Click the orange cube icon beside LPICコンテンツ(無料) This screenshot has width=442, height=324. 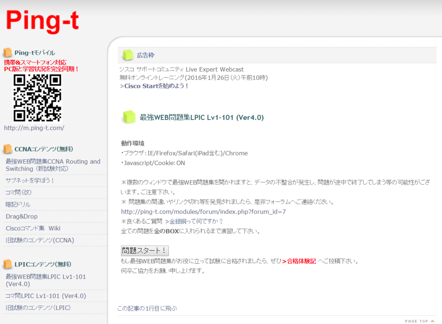[8, 264]
